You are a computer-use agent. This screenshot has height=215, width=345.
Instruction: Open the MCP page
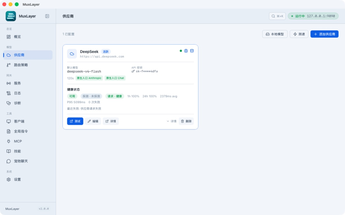pos(28,141)
